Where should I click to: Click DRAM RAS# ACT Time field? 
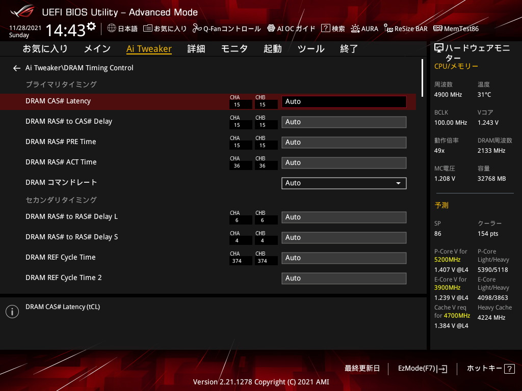(x=344, y=163)
